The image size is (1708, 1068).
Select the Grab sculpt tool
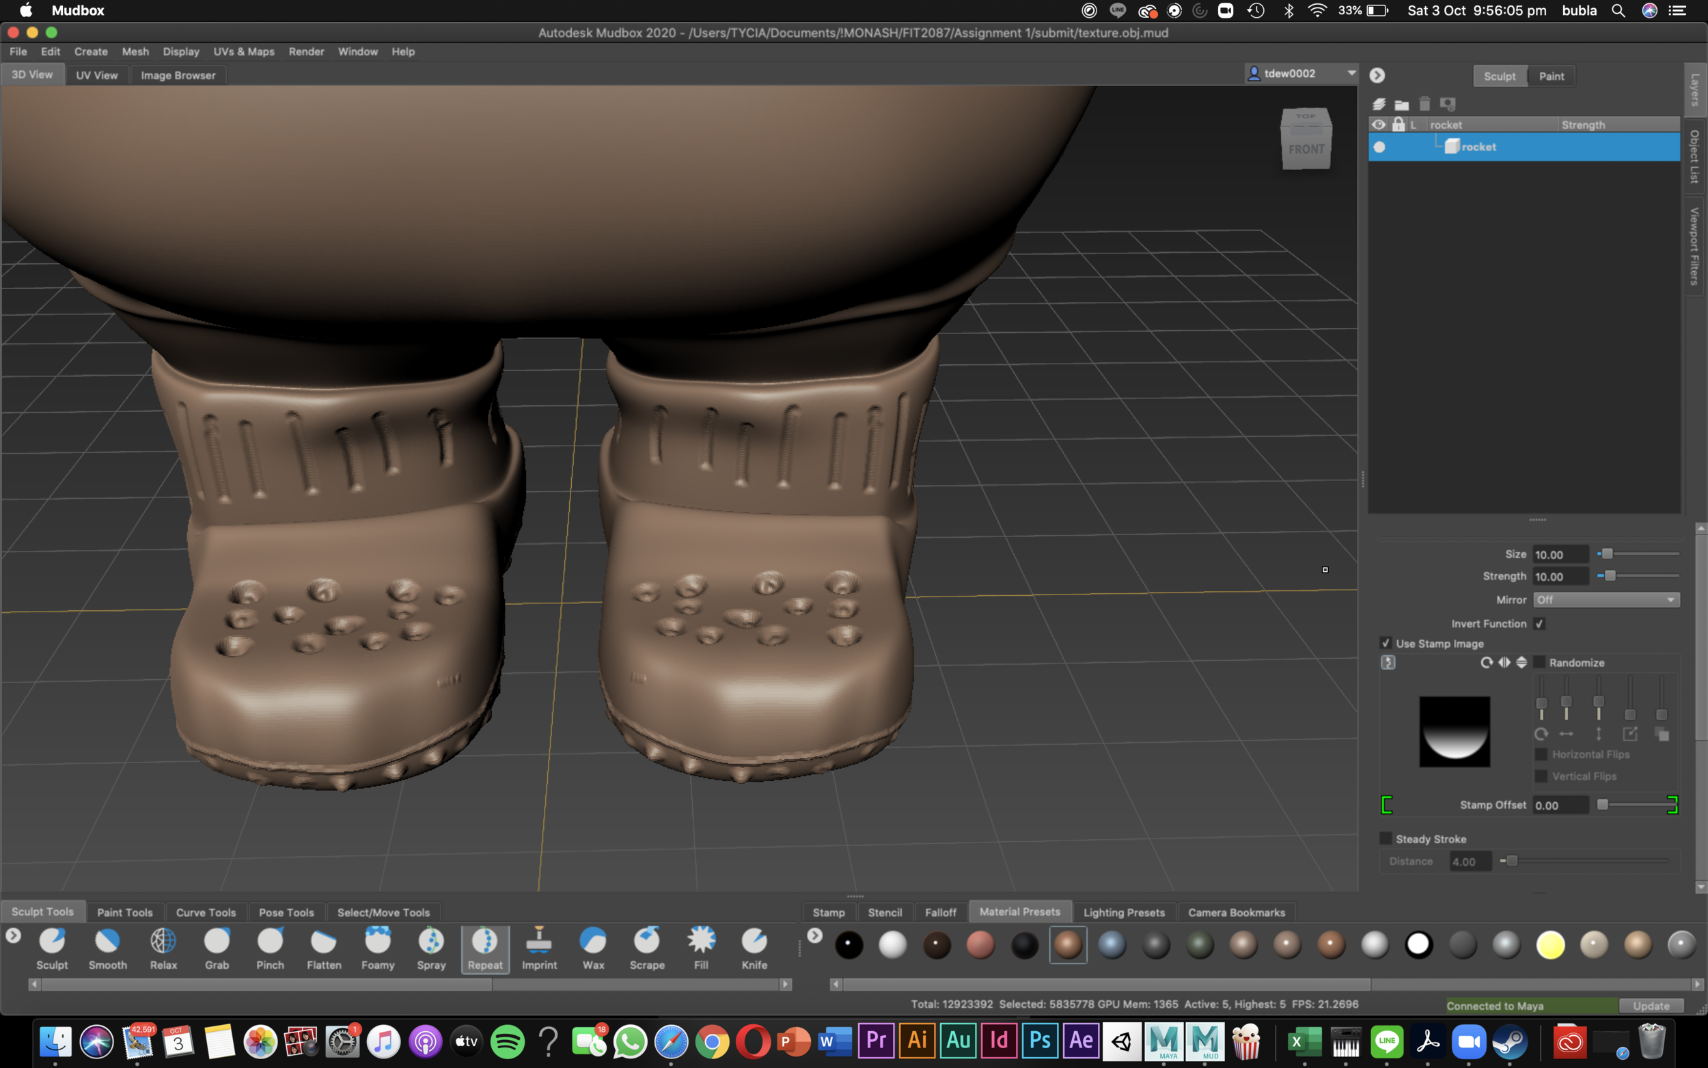pos(216,948)
